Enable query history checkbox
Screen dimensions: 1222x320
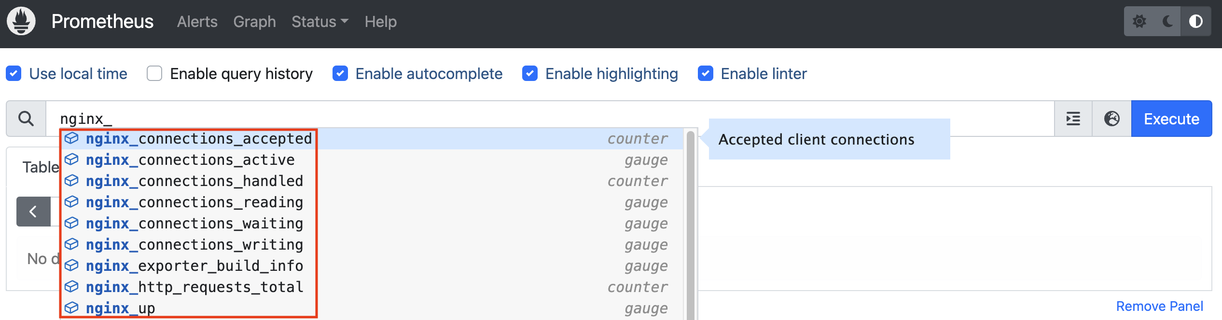pos(154,74)
